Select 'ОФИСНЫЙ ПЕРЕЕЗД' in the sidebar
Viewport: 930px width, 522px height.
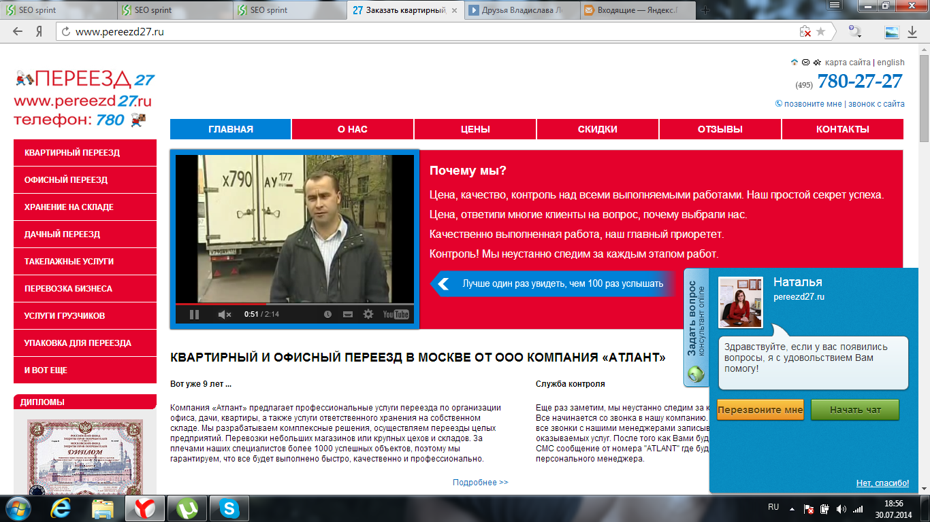click(85, 180)
